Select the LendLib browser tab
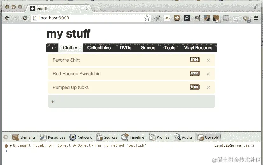 [x=59, y=9]
